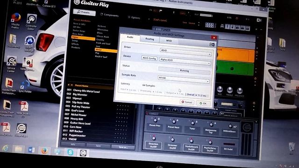Image resolution: width=299 pixels, height=168 pixels.
Task: Toggle PsycheDelay On/Off switch
Action: [210, 149]
